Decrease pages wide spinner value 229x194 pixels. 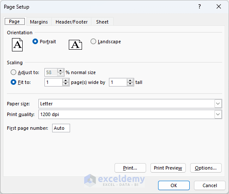pyautogui.click(x=65, y=84)
